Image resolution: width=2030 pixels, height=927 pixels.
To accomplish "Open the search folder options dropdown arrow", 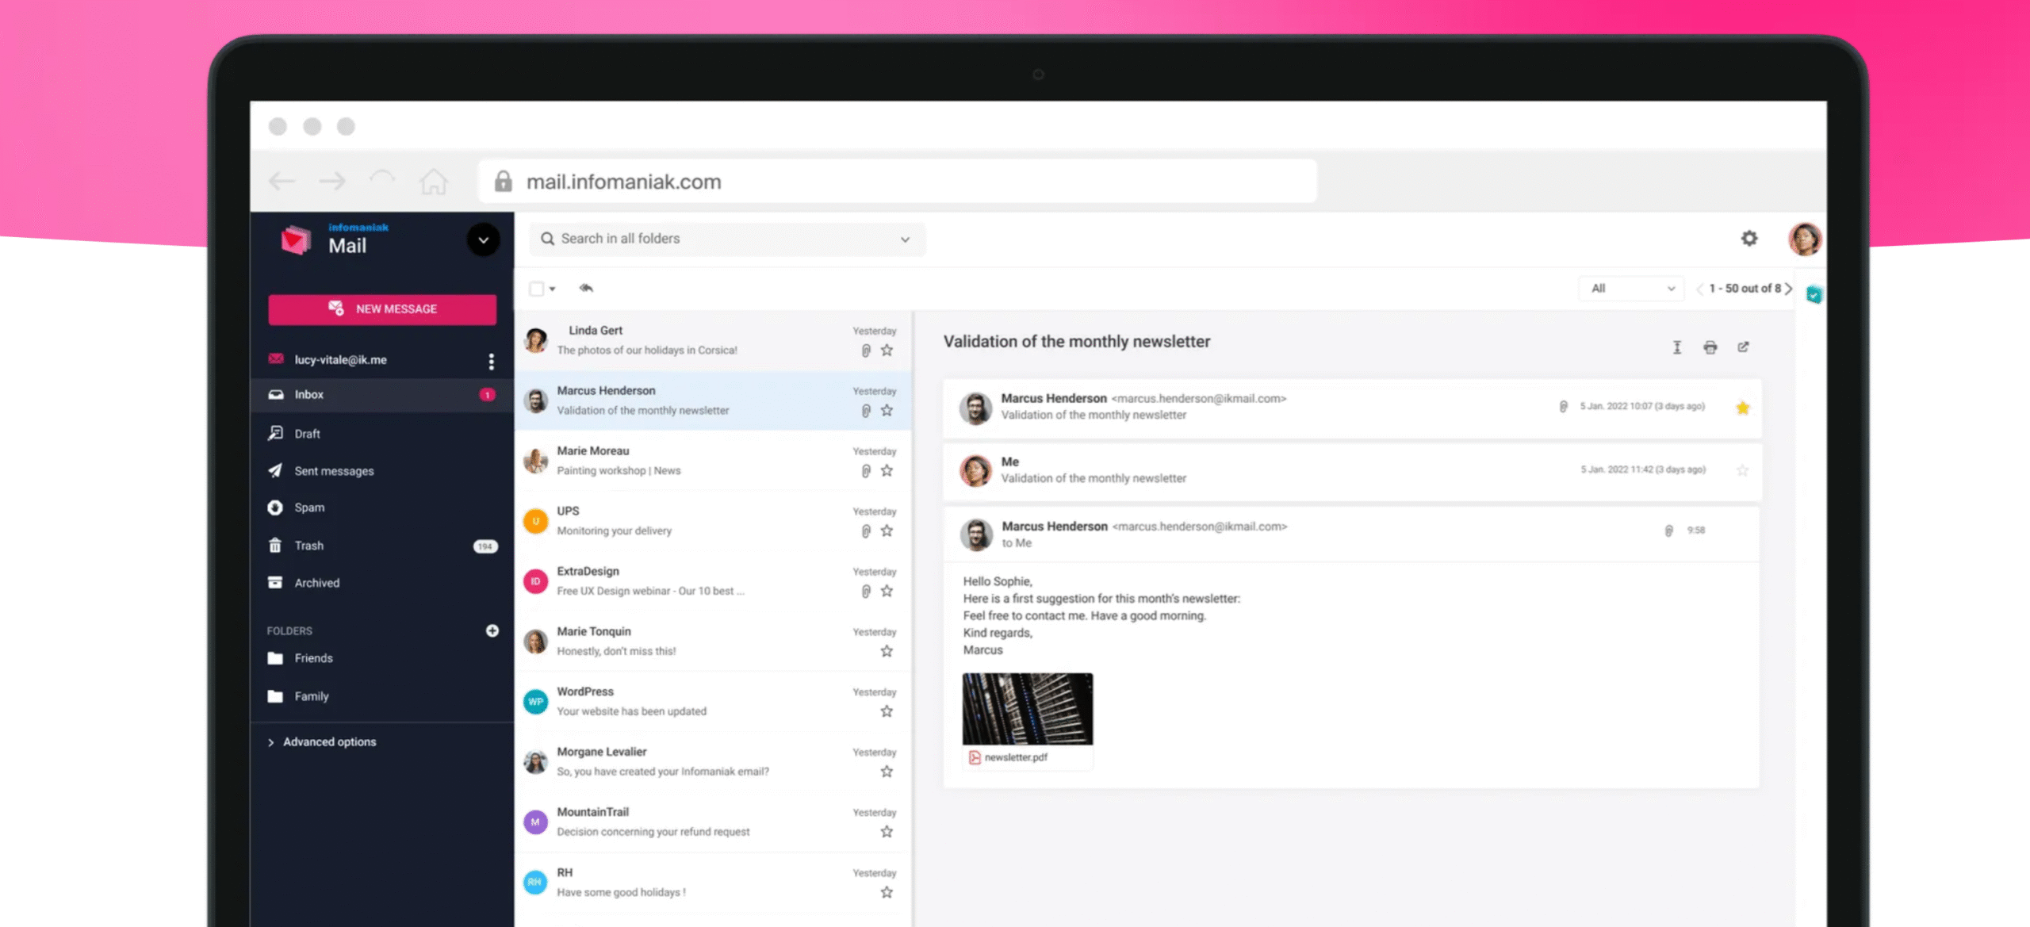I will 905,239.
